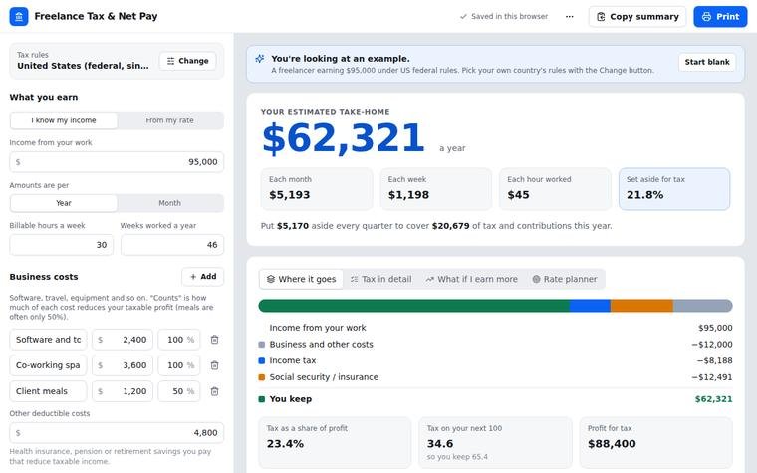Set amounts to per Year
Viewport: 757px width, 473px height.
pos(64,203)
